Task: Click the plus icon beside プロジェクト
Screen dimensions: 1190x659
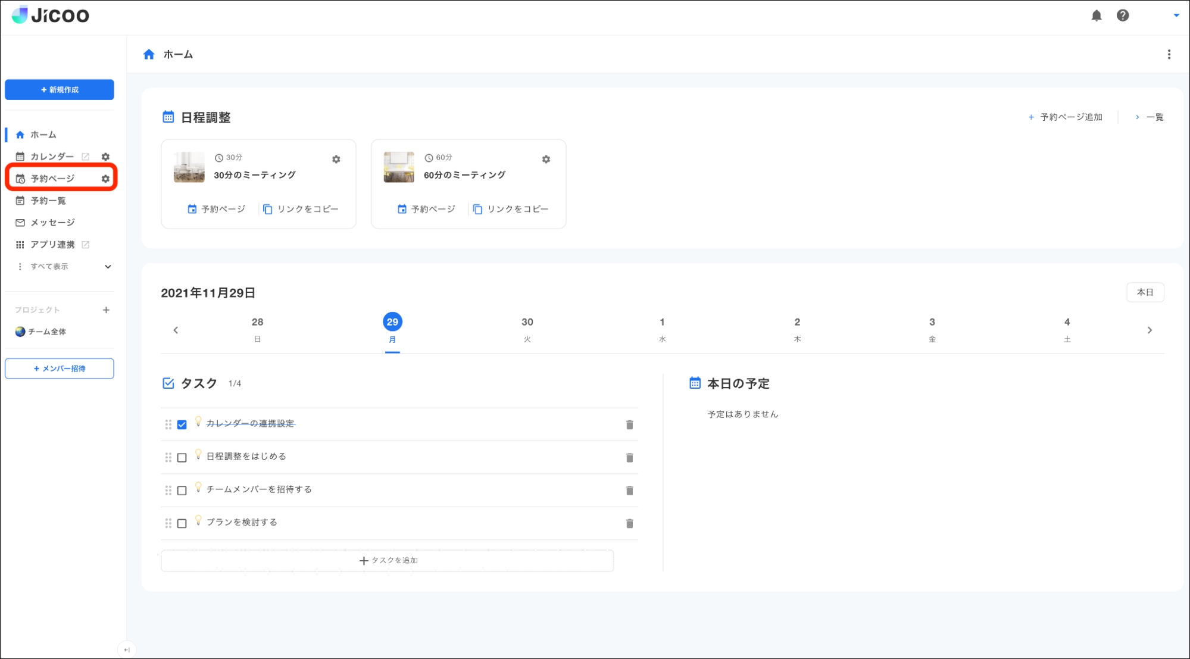Action: click(106, 310)
